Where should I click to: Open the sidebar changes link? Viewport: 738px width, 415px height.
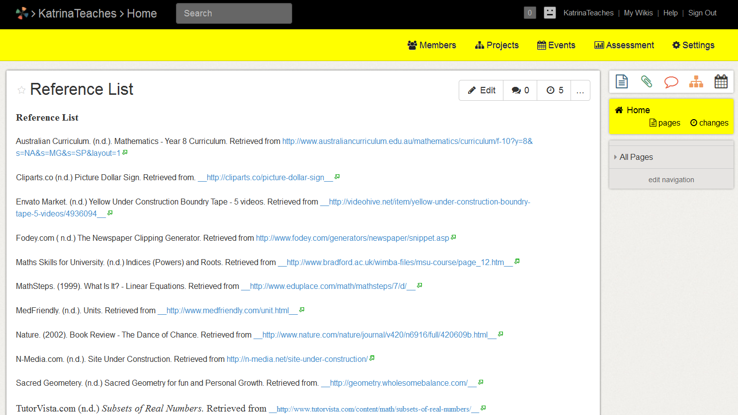[x=709, y=123]
